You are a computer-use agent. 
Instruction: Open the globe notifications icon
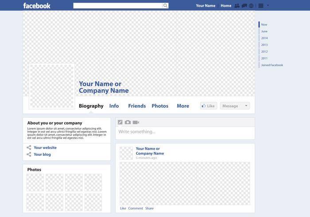(251, 6)
